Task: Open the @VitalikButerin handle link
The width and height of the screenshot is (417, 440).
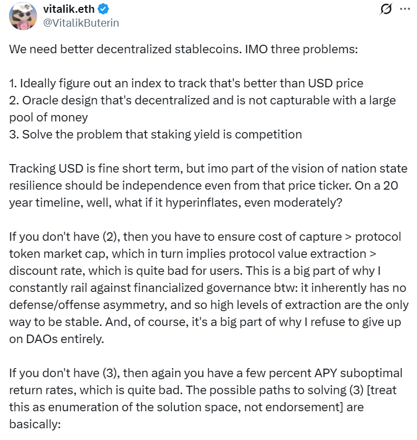Action: point(81,23)
